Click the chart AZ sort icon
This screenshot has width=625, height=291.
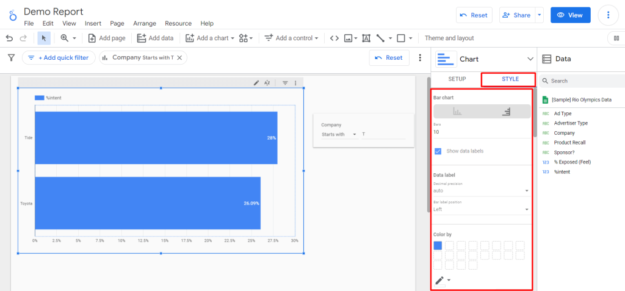(267, 83)
